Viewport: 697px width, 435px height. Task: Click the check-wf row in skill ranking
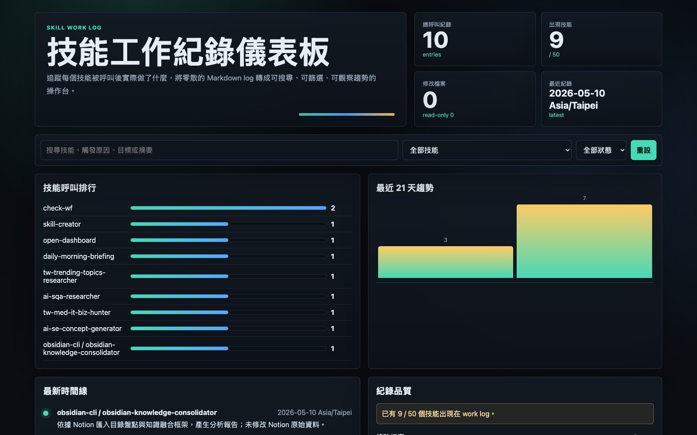[x=197, y=208]
